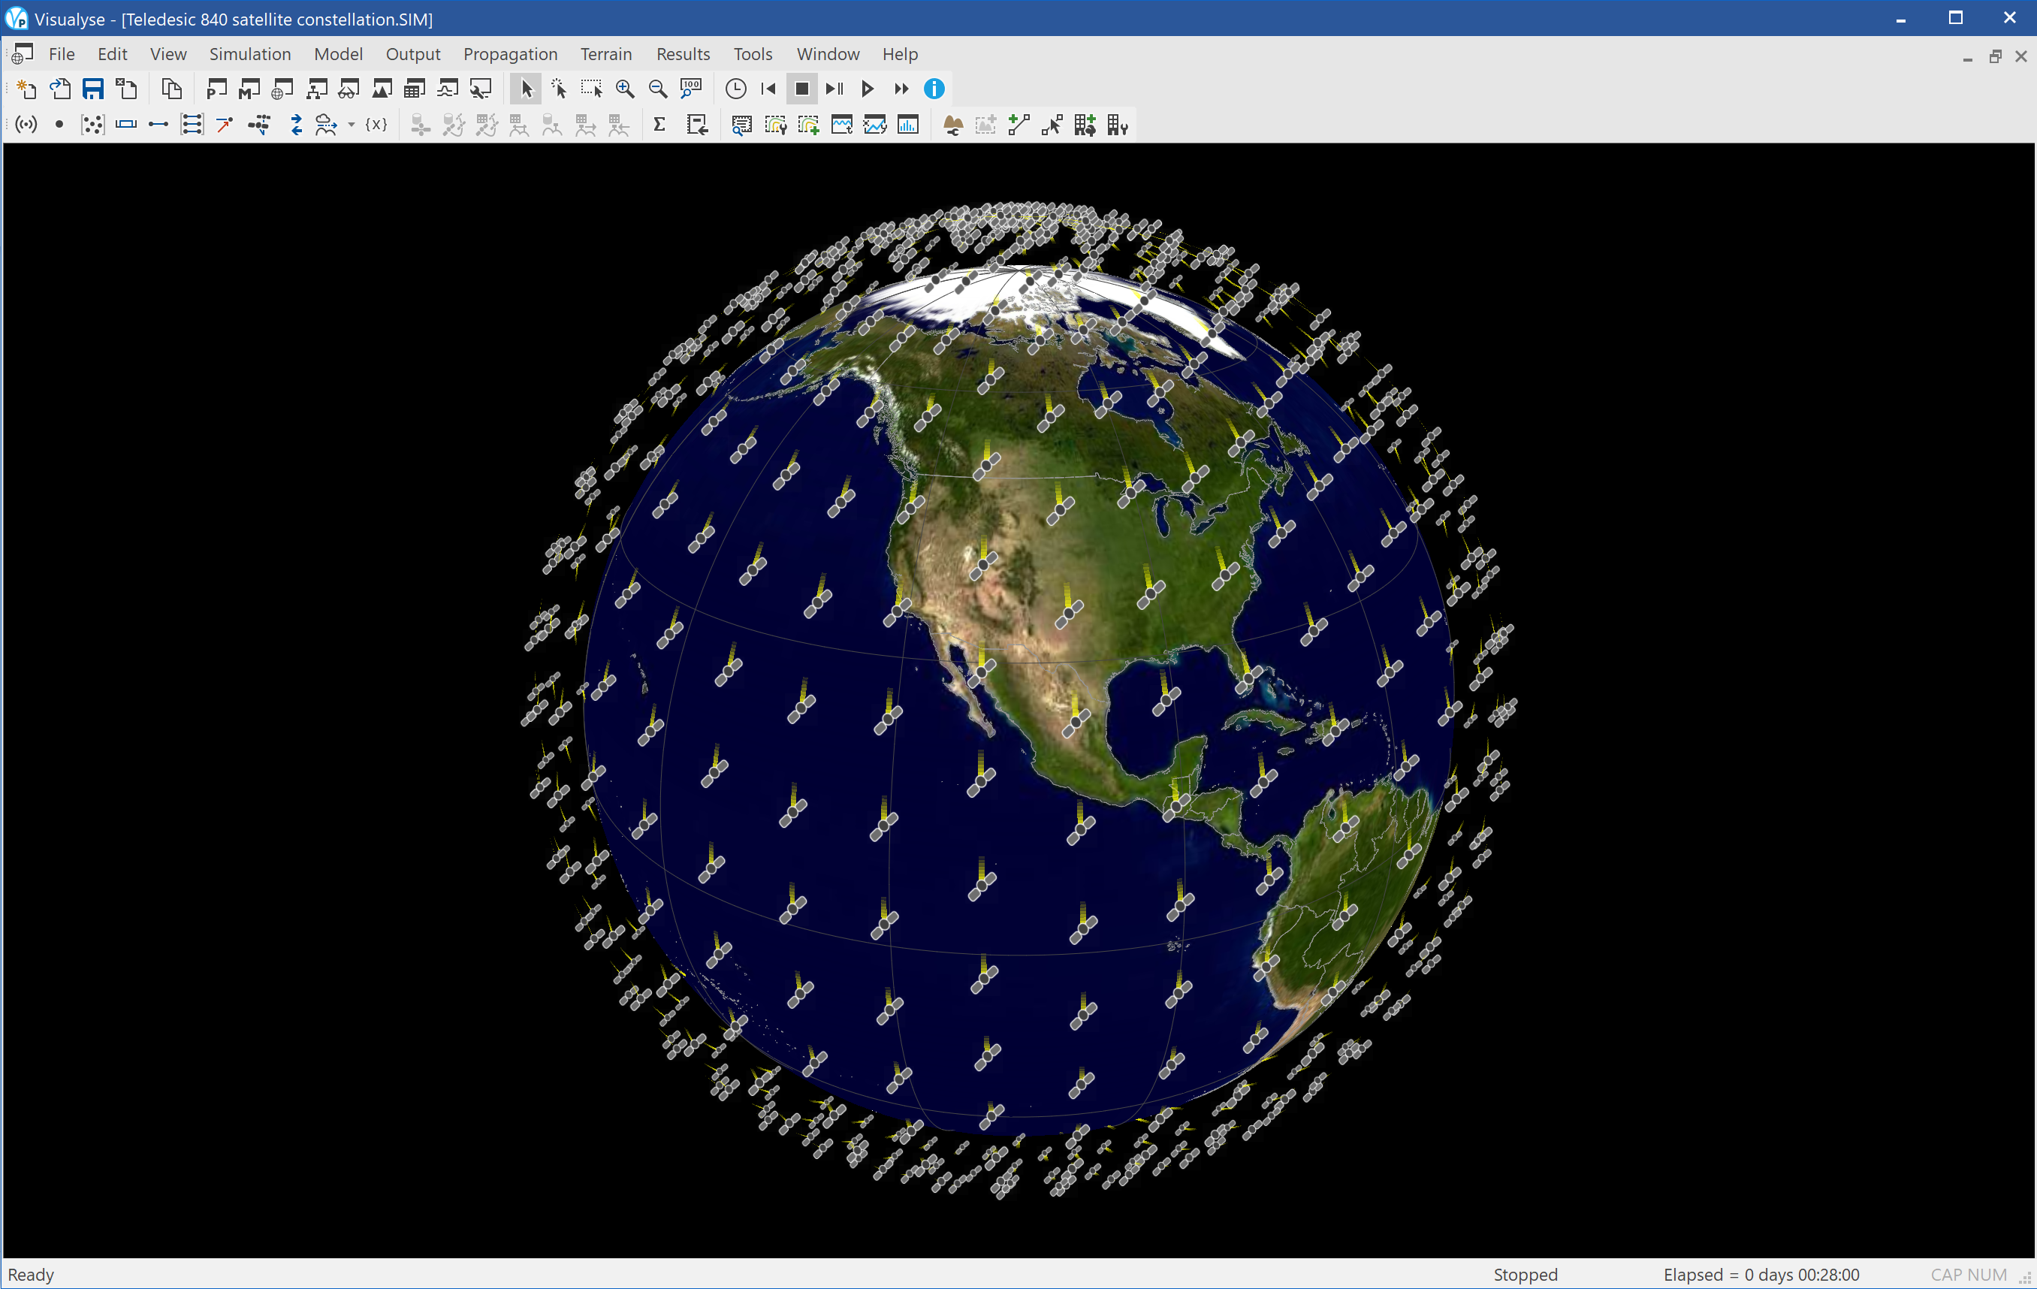Viewport: 2037px width, 1289px height.
Task: Click the bracketed link group icon
Action: coord(192,125)
